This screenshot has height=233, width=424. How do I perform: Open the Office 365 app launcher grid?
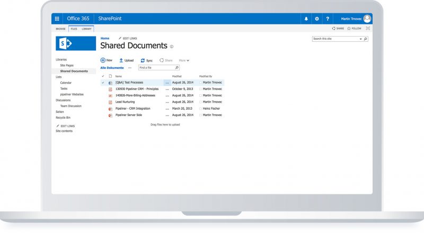(x=57, y=19)
